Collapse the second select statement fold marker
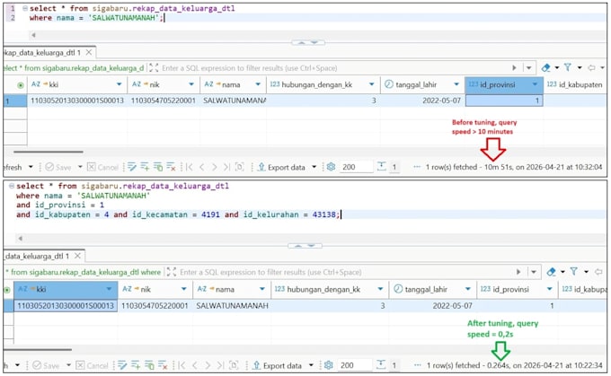Viewport: 611px width, 376px height. tap(12, 186)
